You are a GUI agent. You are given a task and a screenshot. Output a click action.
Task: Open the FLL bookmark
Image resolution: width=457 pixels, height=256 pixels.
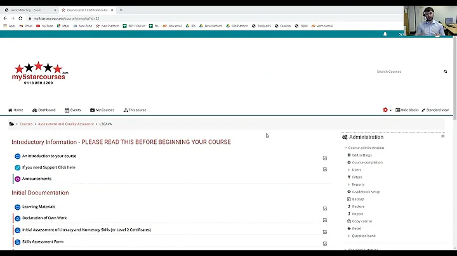154,26
